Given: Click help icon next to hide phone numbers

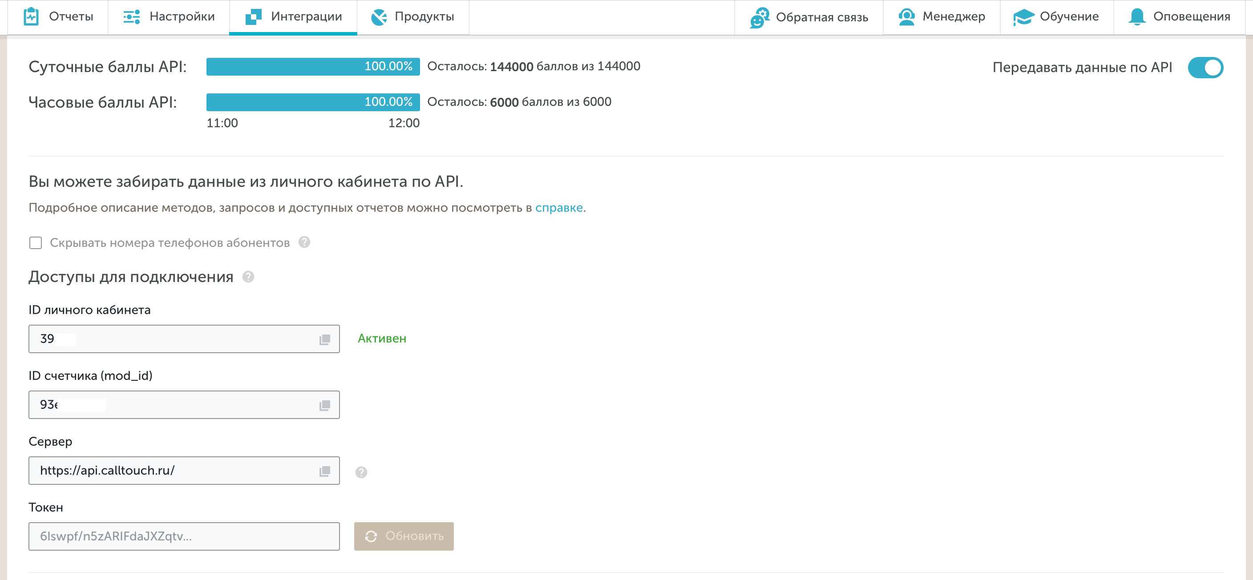Looking at the screenshot, I should point(304,242).
